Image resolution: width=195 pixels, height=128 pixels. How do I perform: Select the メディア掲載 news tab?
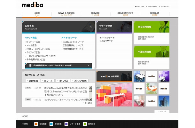(80, 81)
